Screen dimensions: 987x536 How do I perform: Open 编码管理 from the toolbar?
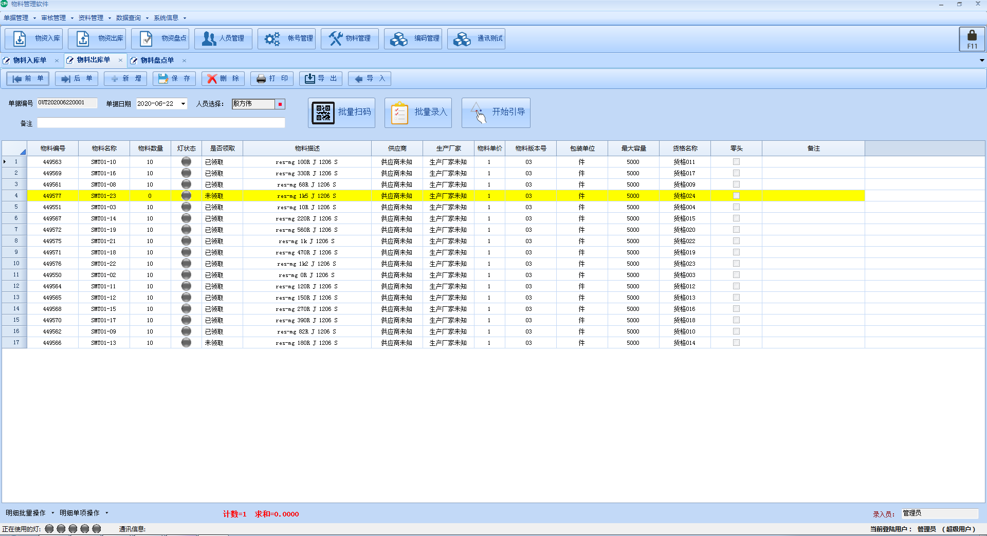pyautogui.click(x=413, y=39)
